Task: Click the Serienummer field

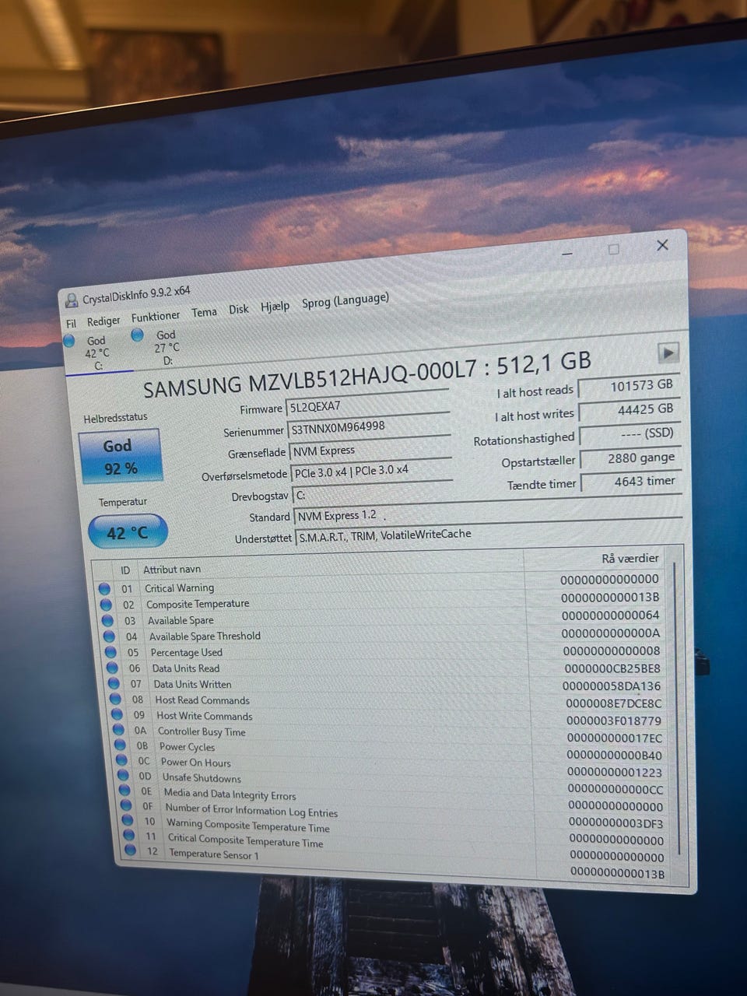Action: tap(370, 426)
